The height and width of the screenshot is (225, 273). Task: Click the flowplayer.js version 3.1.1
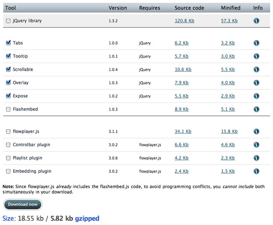[113, 132]
